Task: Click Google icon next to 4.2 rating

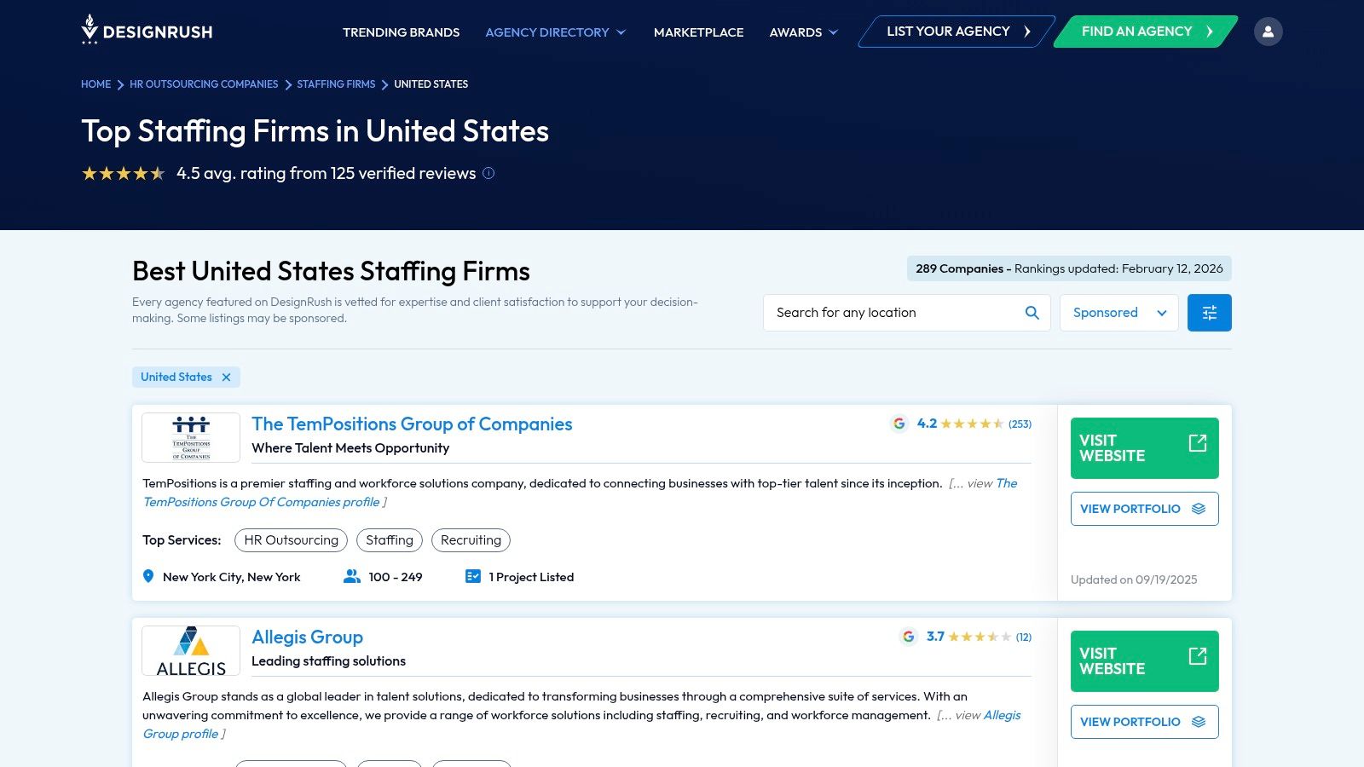Action: click(x=899, y=424)
